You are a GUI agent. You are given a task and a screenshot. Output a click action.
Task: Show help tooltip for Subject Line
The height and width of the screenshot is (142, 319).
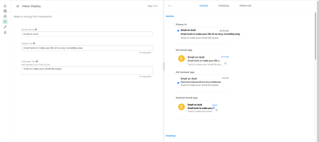click(34, 43)
